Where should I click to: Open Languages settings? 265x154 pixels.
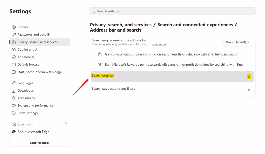coord(40,83)
